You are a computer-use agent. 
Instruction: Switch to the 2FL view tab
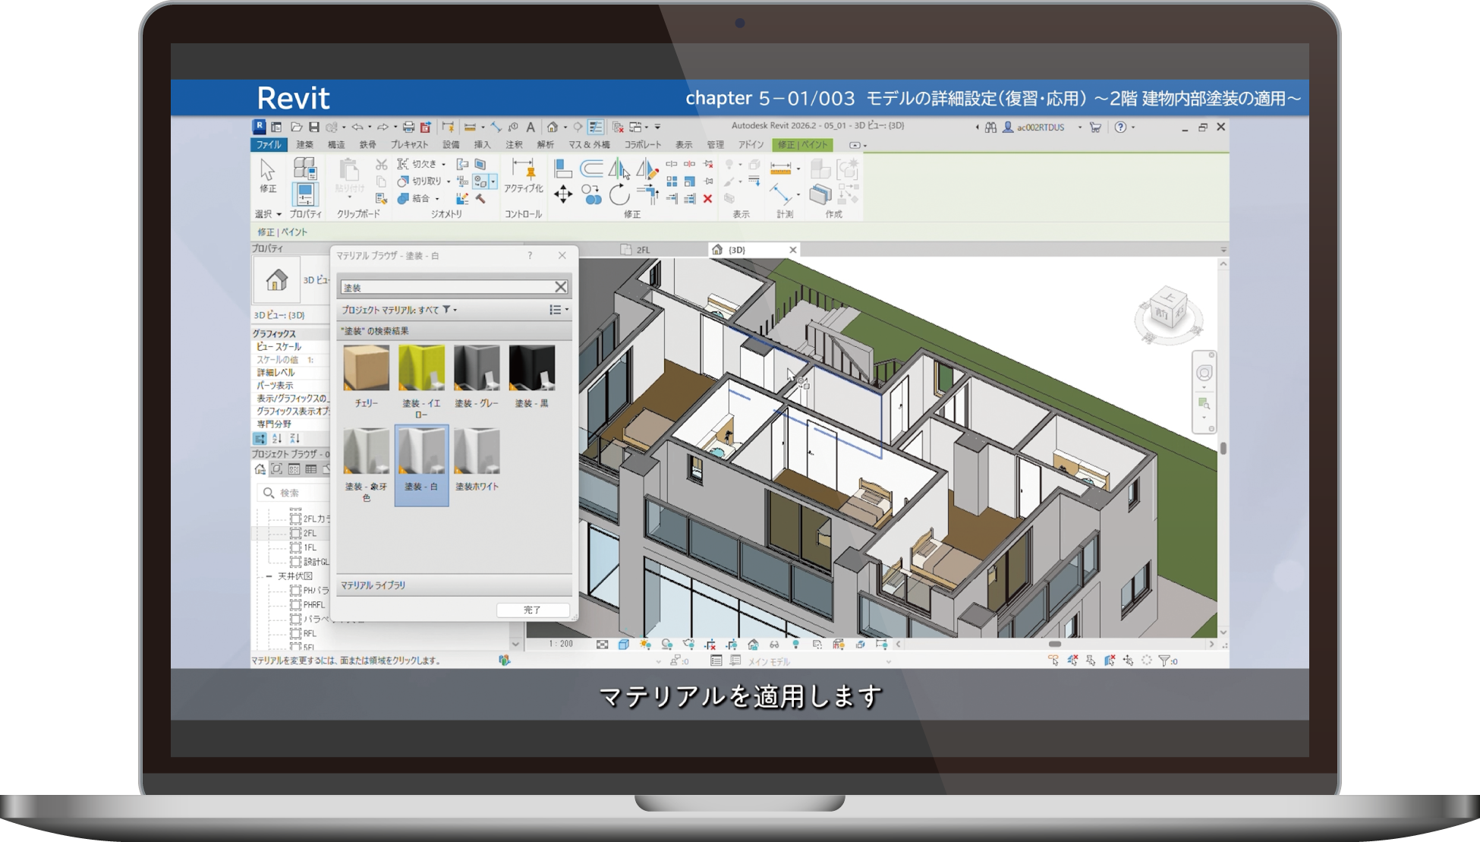click(x=643, y=250)
